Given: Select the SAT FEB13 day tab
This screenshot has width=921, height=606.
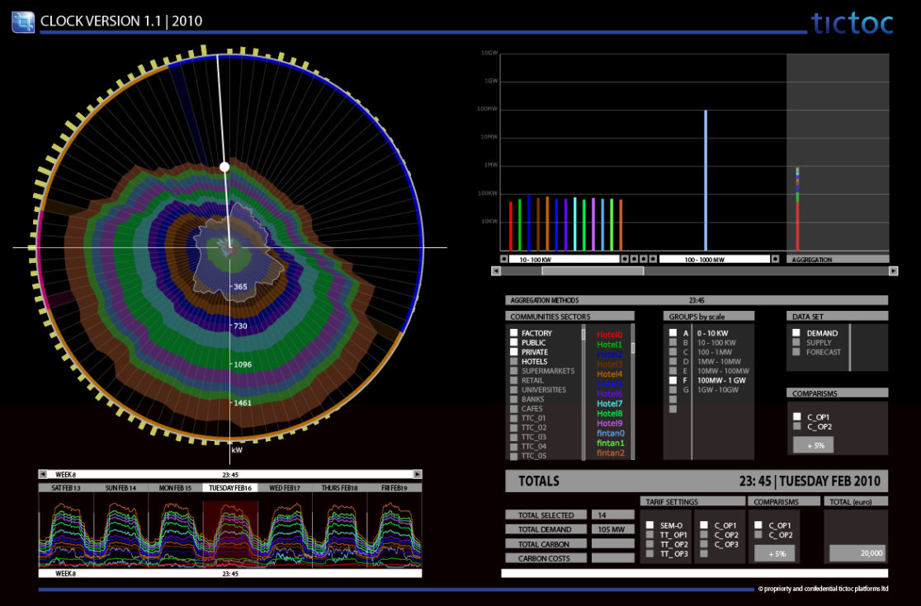Looking at the screenshot, I should point(67,488).
